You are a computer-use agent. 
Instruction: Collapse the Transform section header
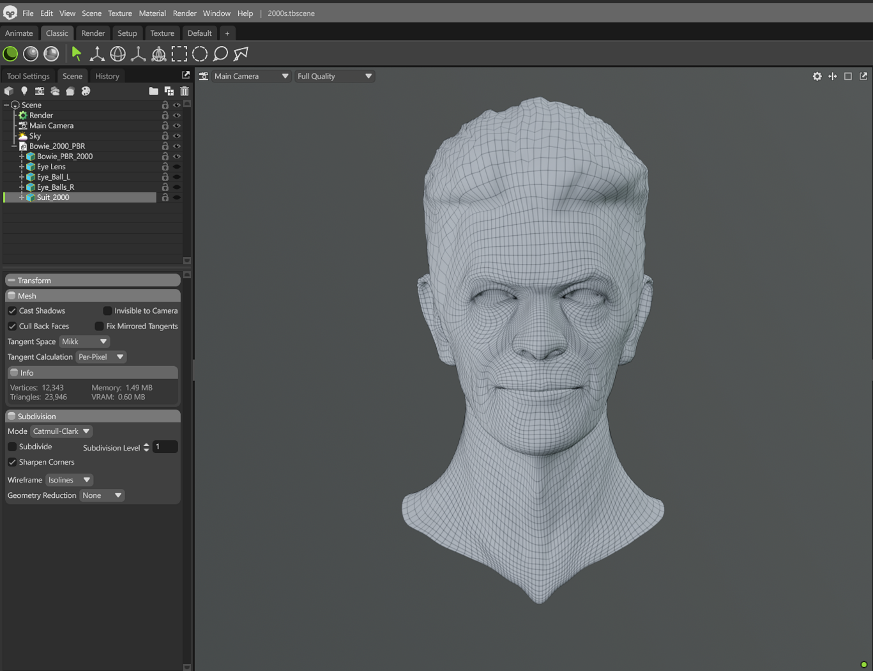click(93, 281)
